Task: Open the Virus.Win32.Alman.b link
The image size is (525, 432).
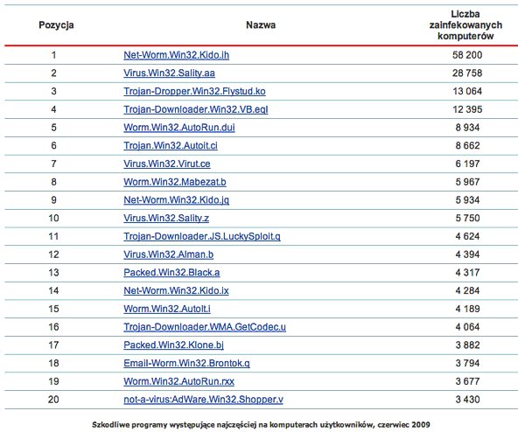Action: 168,254
